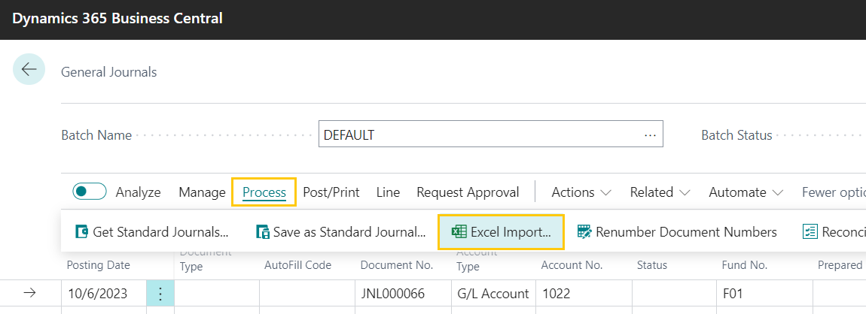Click the Batch Status label

(736, 135)
